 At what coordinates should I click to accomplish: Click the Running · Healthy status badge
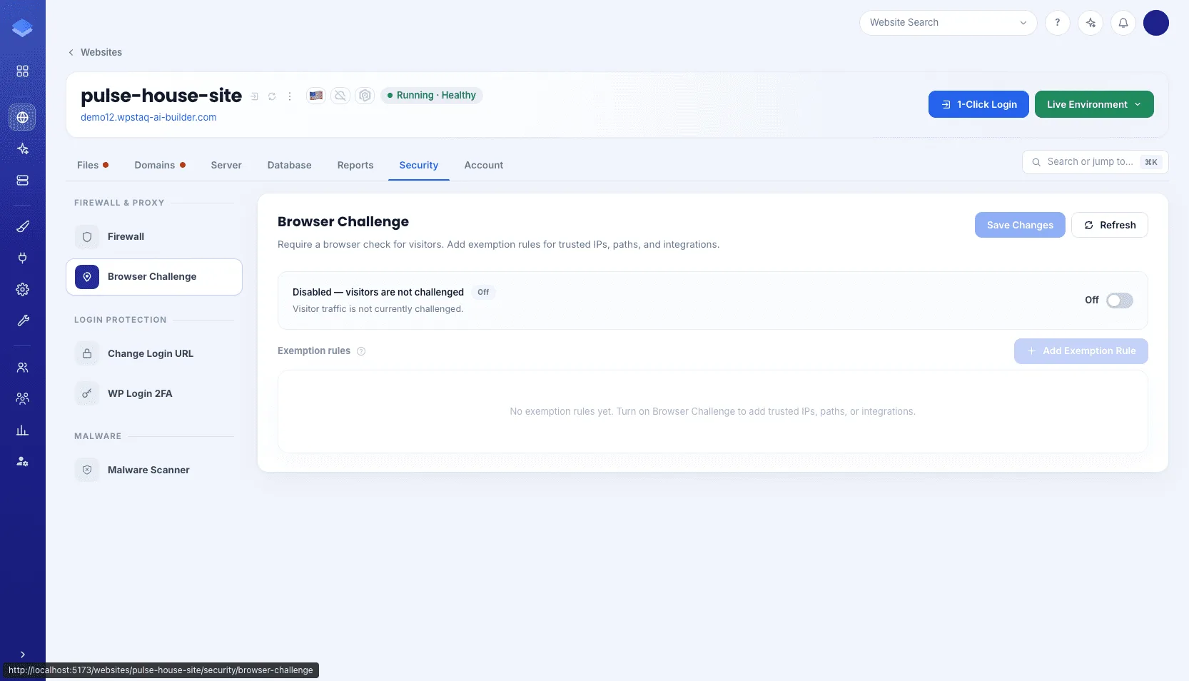[432, 95]
